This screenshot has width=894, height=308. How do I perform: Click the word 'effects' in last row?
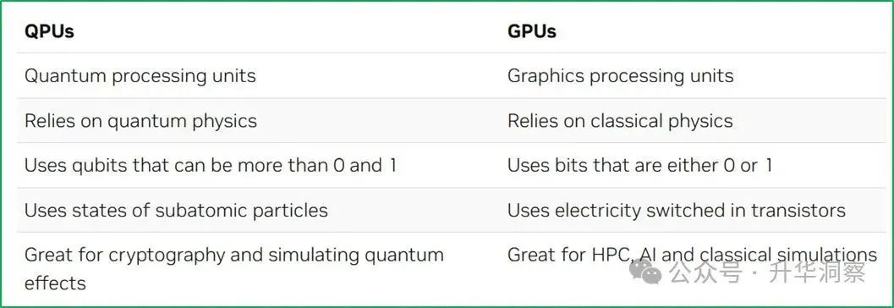[55, 283]
